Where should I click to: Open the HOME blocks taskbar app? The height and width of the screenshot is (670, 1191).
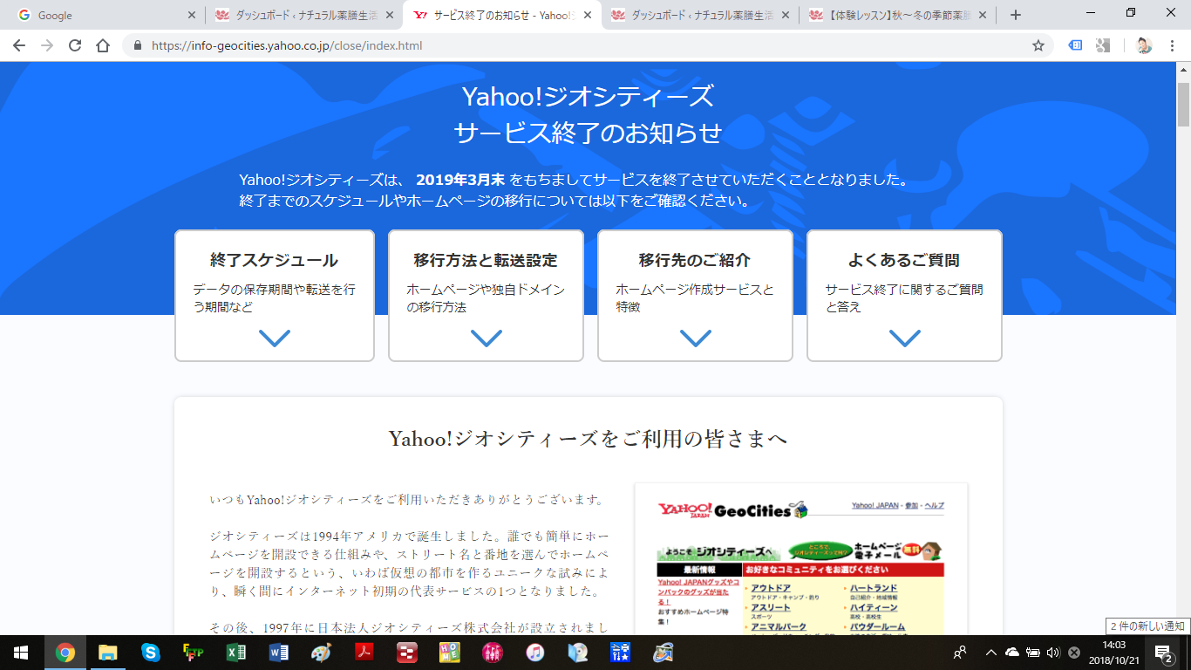coord(449,653)
